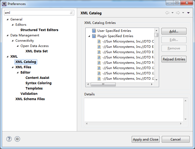Collapse the Editors tree node
The height and width of the screenshot is (149, 195).
(13, 25)
